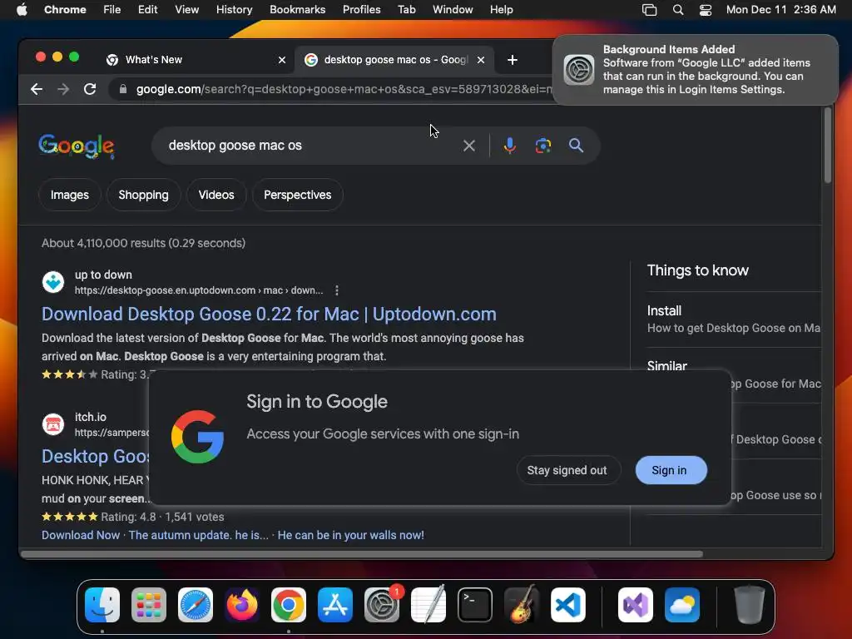Click the back navigation arrow

pos(37,89)
